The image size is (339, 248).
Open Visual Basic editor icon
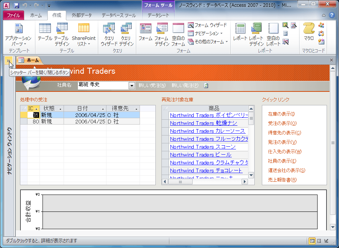tap(321, 41)
